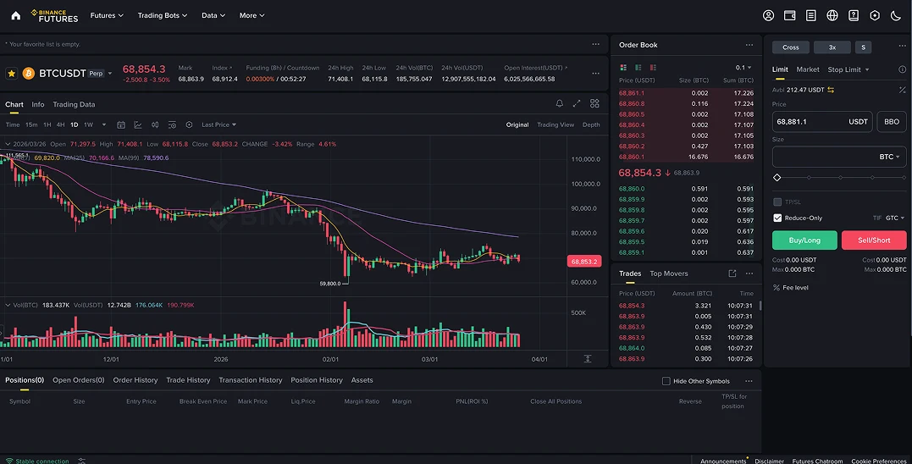Image resolution: width=912 pixels, height=464 pixels.
Task: Open the Trading Bots dropdown
Action: tap(163, 16)
